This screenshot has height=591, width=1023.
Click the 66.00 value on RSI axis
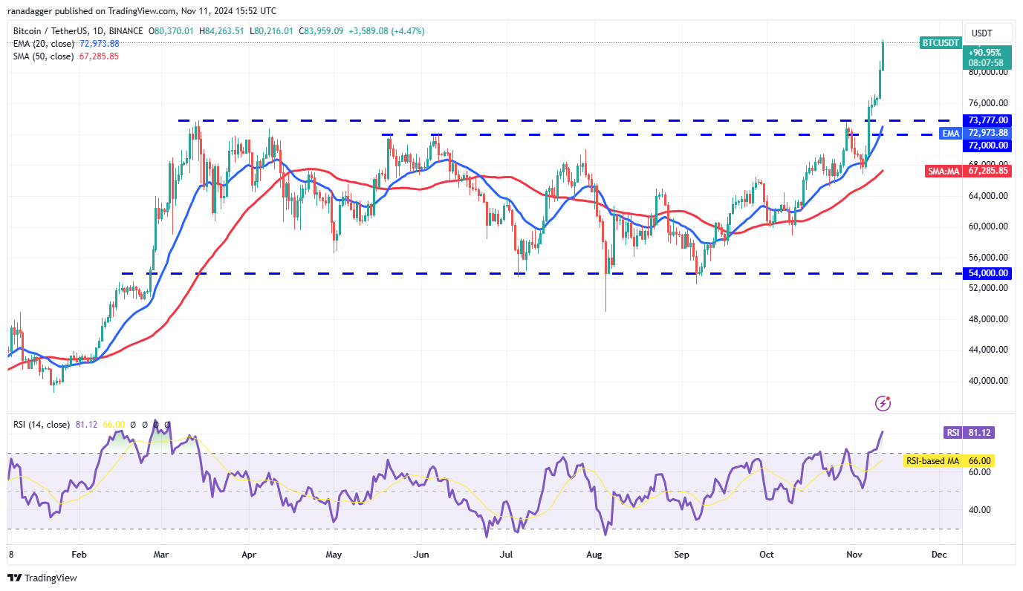[x=979, y=461]
